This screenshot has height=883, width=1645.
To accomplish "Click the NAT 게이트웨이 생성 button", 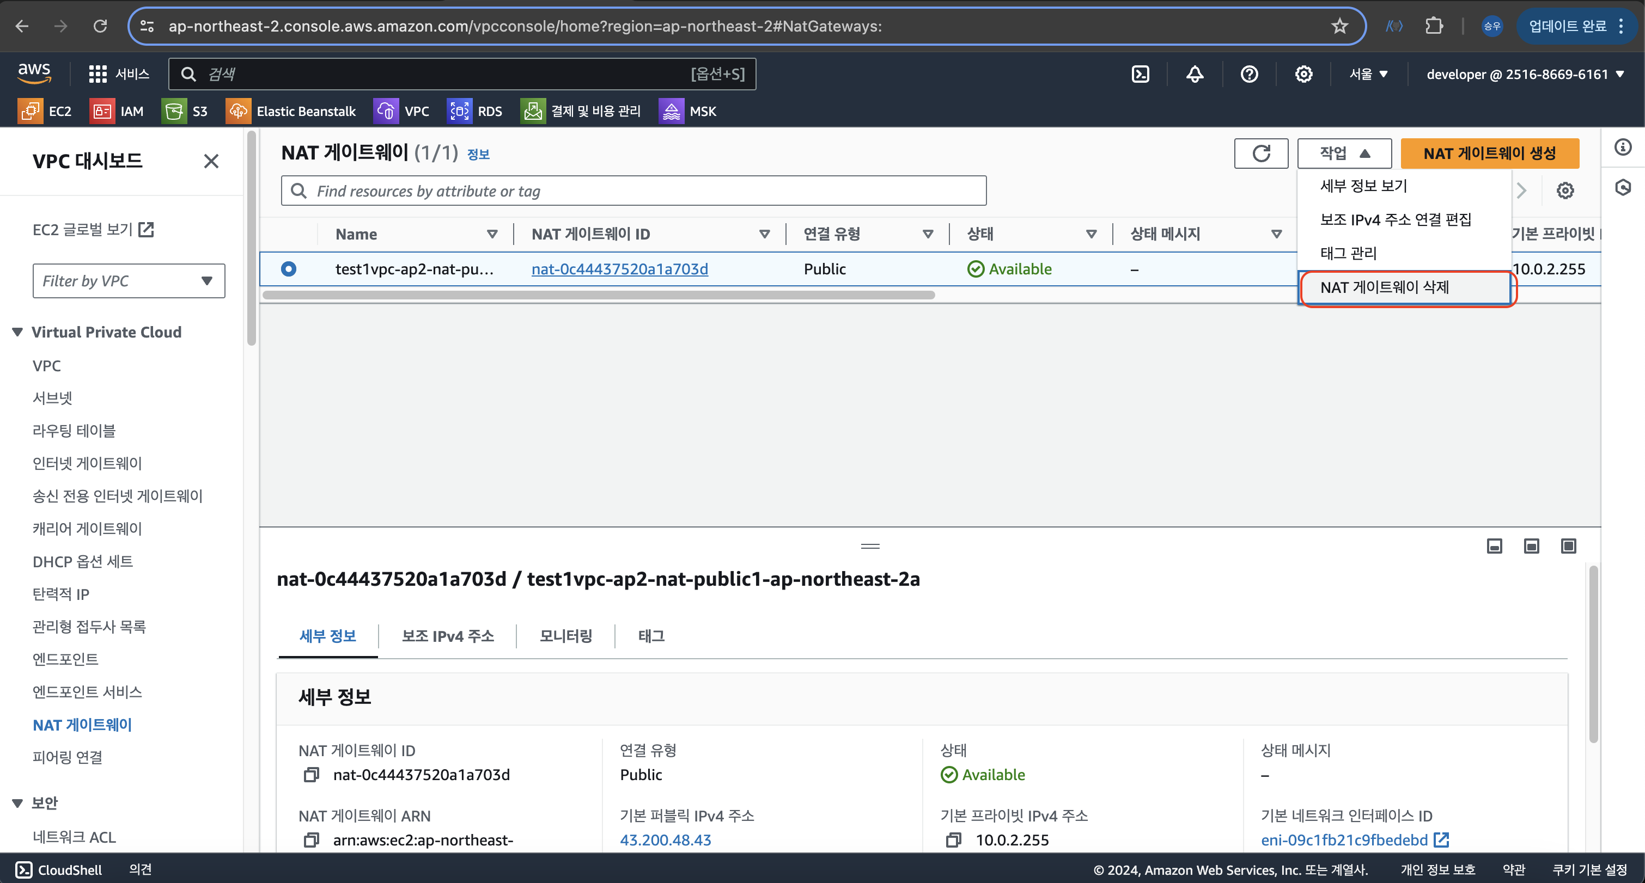I will [x=1489, y=153].
